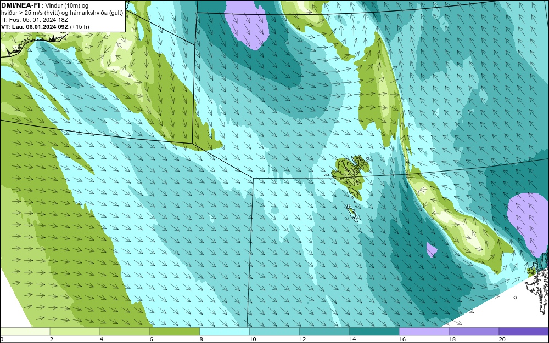Click the DMI/NEA-FI title text
The height and width of the screenshot is (343, 549).
coord(20,5)
